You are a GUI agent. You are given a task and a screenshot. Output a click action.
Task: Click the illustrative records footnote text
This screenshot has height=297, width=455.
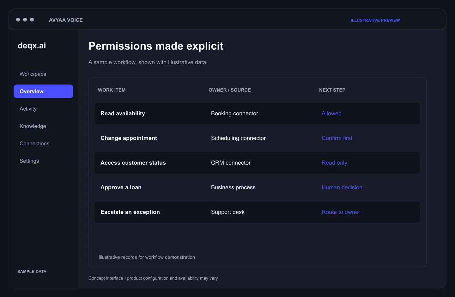tap(147, 257)
